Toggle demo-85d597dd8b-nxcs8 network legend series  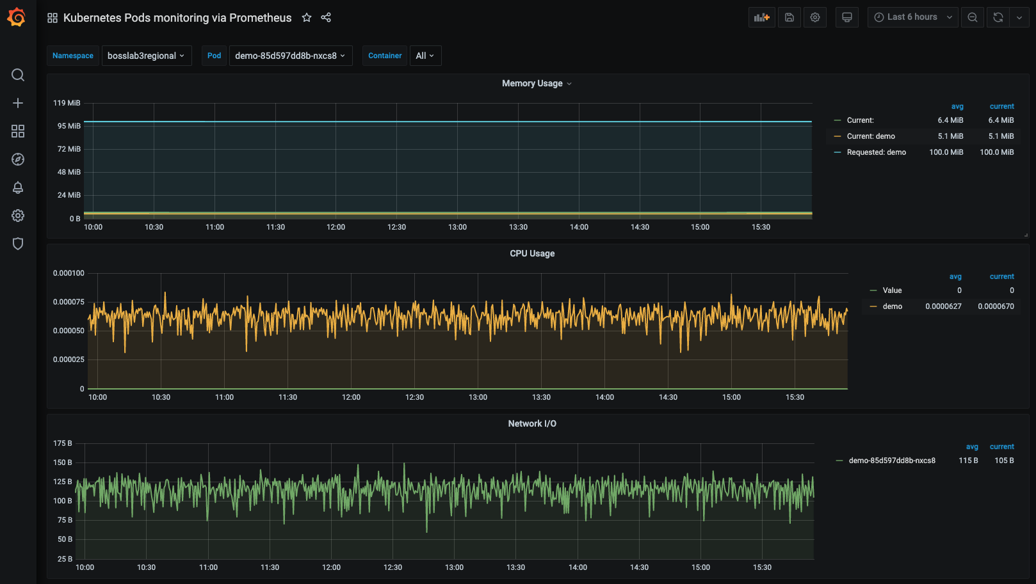click(x=891, y=461)
